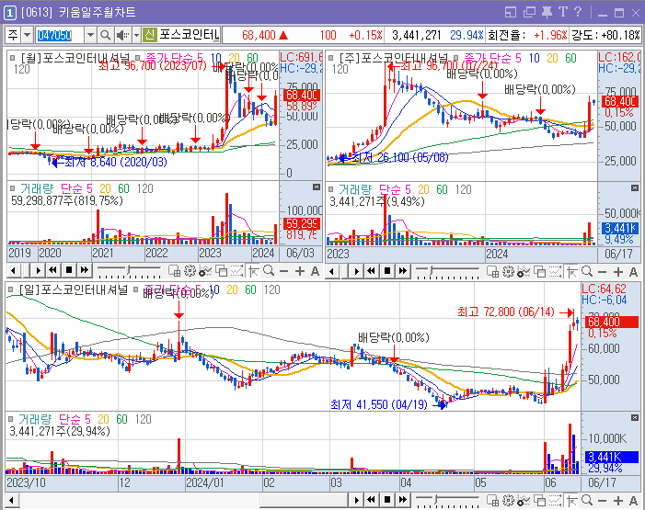Toggle crosshair cursor in daily chart toolbar

[571, 500]
